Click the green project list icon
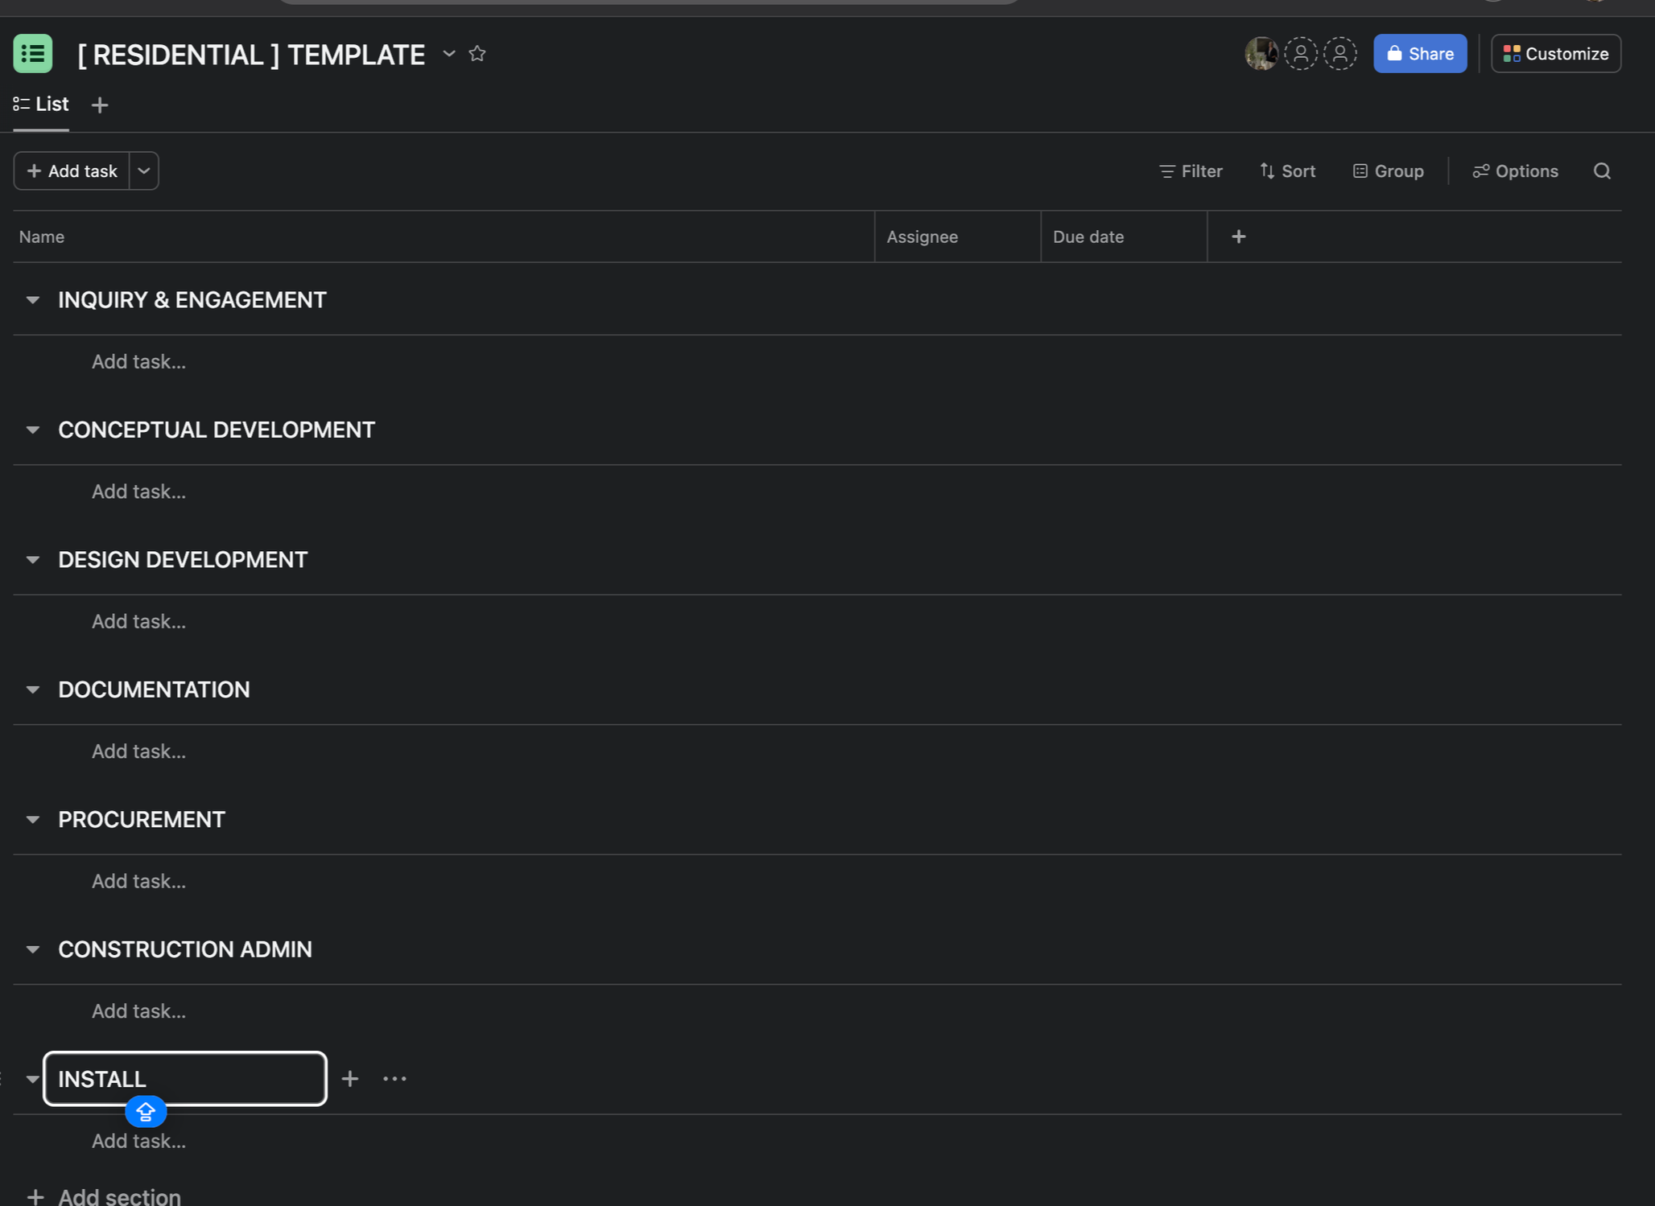This screenshot has width=1655, height=1206. coord(33,54)
